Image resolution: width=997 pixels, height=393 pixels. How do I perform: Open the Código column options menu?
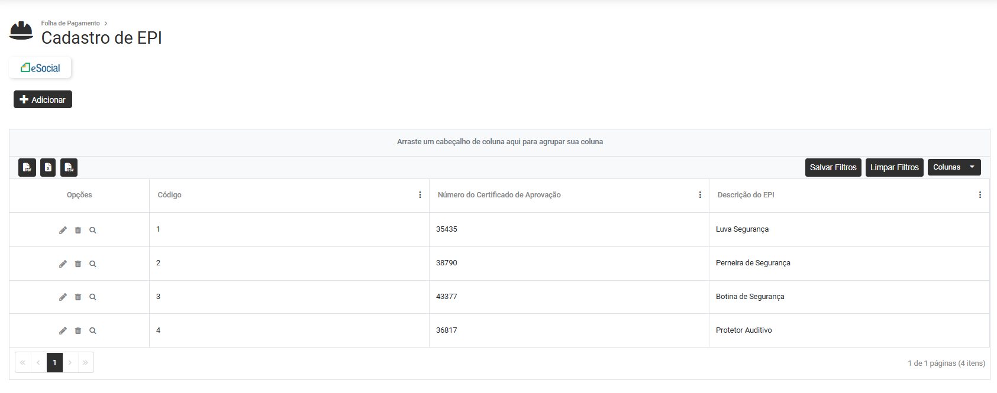[x=420, y=195]
